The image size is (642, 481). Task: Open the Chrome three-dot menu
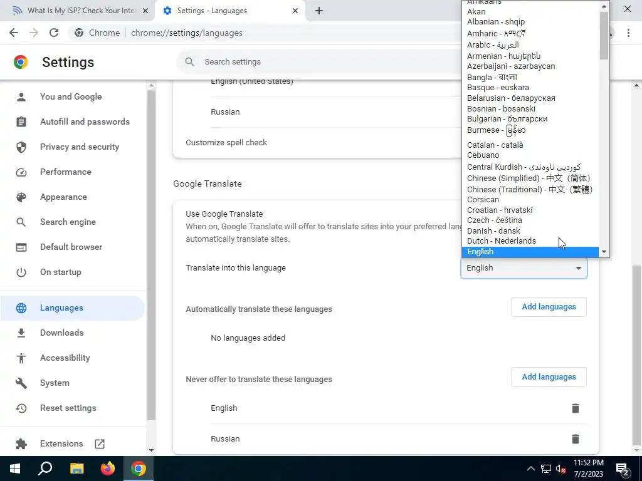coord(628,33)
